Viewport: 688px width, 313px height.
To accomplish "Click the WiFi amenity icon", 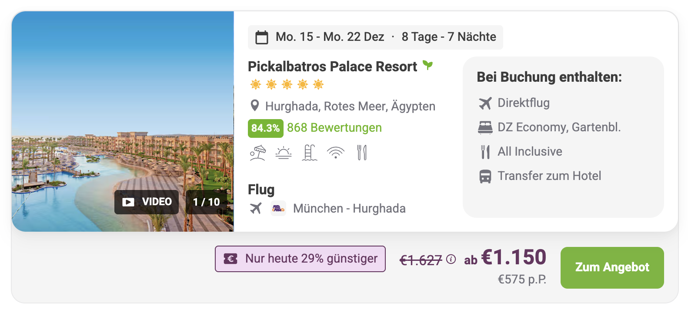I will click(335, 153).
